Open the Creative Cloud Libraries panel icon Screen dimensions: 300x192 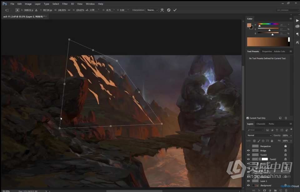pyautogui.click(x=297, y=26)
